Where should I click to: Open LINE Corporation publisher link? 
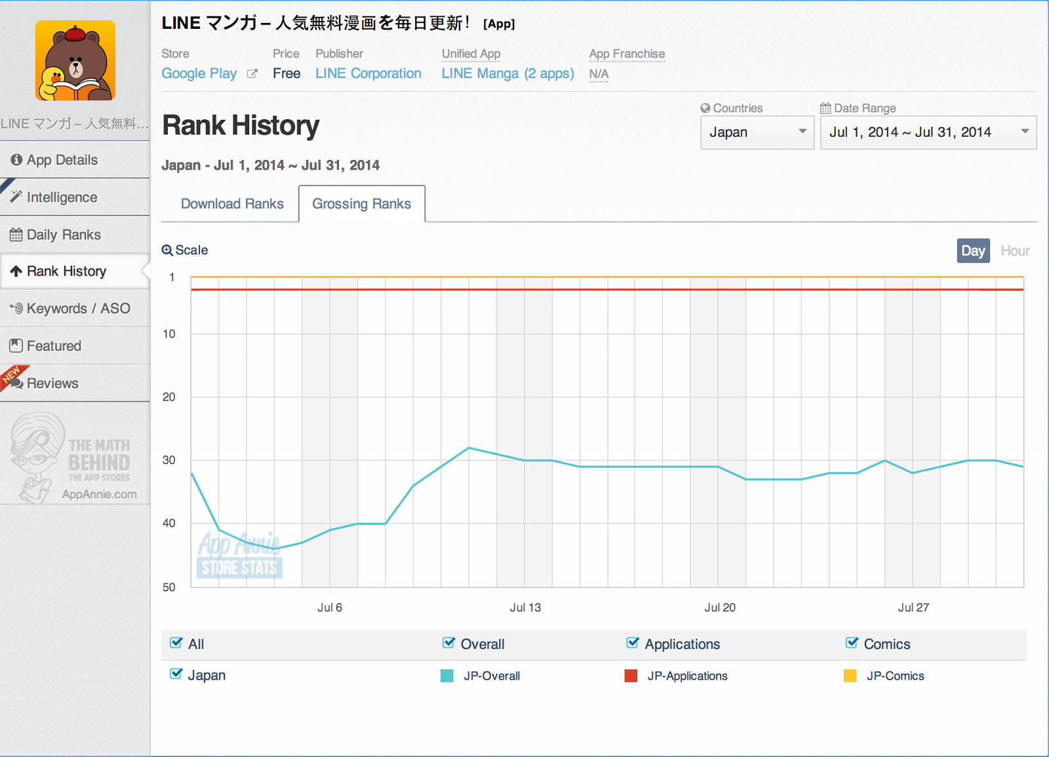tap(368, 73)
